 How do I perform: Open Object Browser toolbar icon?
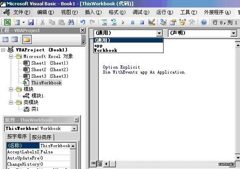click(182, 22)
